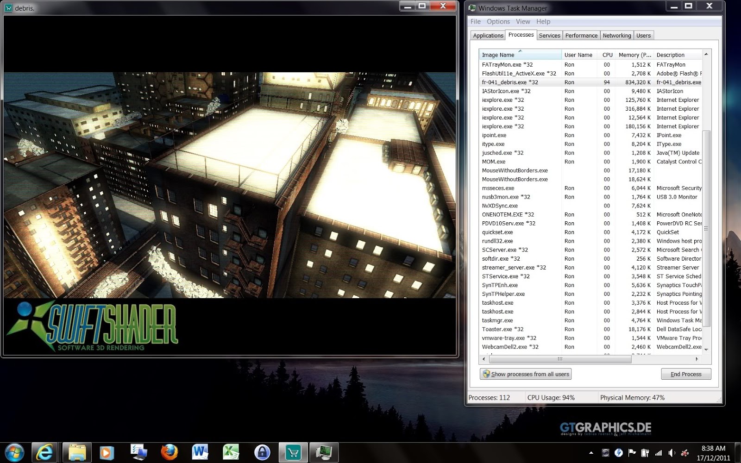Image resolution: width=741 pixels, height=463 pixels.
Task: Click scroll-down arrow of process list
Action: [x=706, y=350]
